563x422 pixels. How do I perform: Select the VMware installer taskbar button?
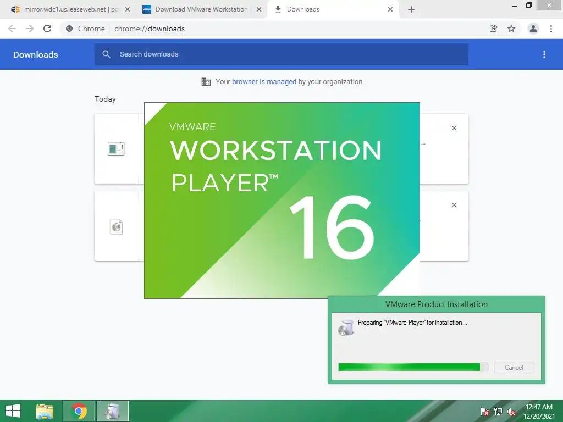(x=112, y=411)
